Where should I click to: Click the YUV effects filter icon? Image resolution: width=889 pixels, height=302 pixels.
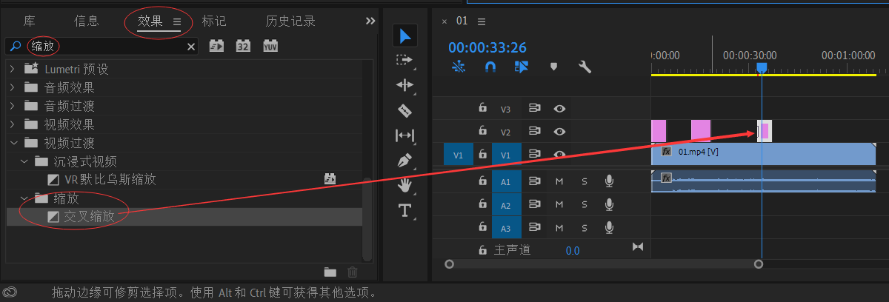point(270,46)
